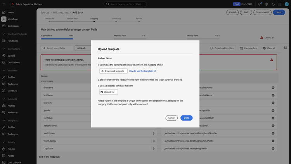This screenshot has height=164, width=291.
Task: Click the Search Experience Cloud field
Action: 125,4
